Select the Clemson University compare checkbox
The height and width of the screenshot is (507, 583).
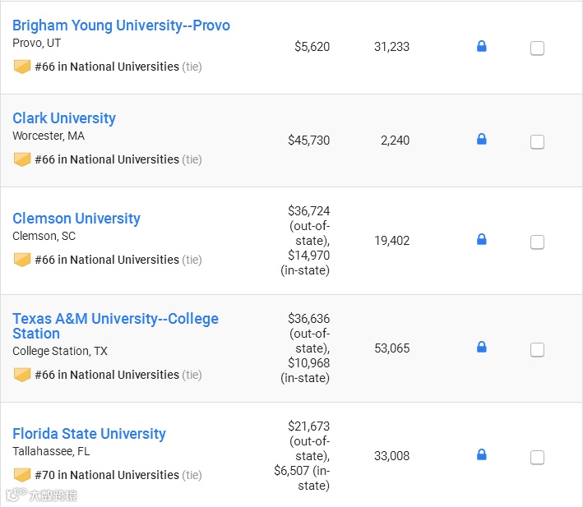537,242
